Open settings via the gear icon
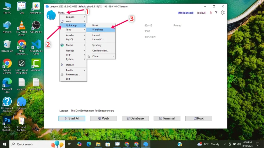Image resolution: width=264 pixels, height=148 pixels. pos(223,13)
